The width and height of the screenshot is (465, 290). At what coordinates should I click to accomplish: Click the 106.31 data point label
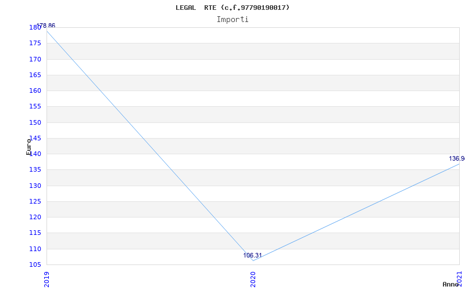252,255
